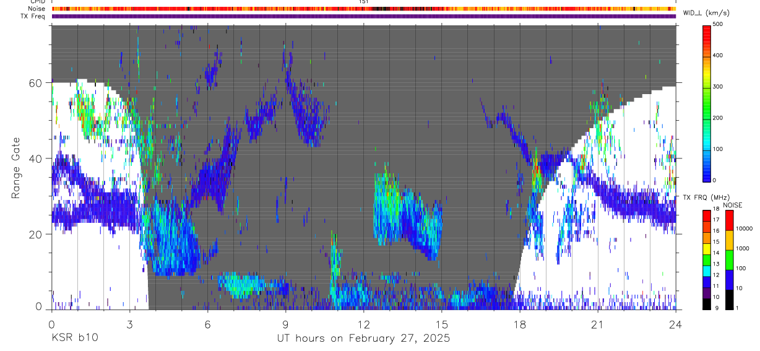760x351 pixels.
Task: Click the '0' tick on the width color bar
Action: click(715, 180)
